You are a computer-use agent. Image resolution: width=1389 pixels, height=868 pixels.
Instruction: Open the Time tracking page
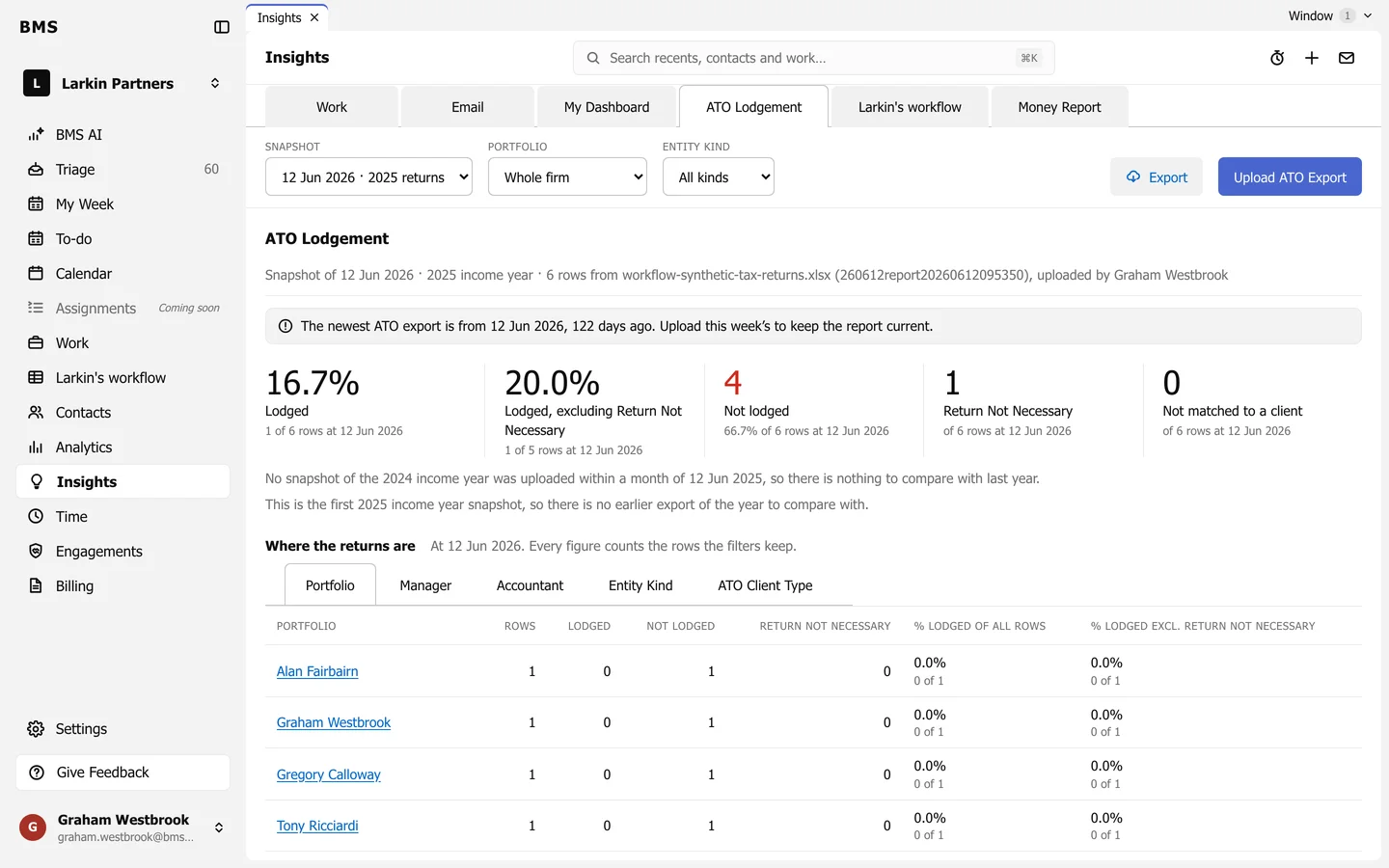(123, 517)
